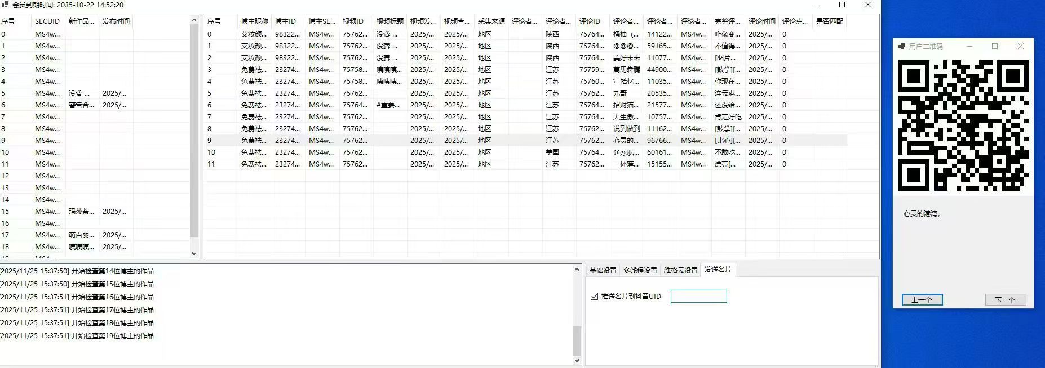Click the log panel's scrollbar thumb
The width and height of the screenshot is (1045, 368).
(x=577, y=340)
